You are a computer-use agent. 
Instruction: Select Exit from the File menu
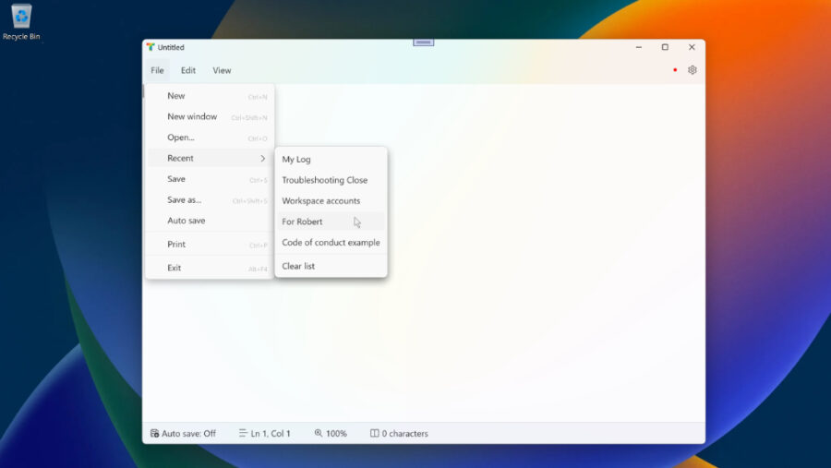click(x=175, y=268)
